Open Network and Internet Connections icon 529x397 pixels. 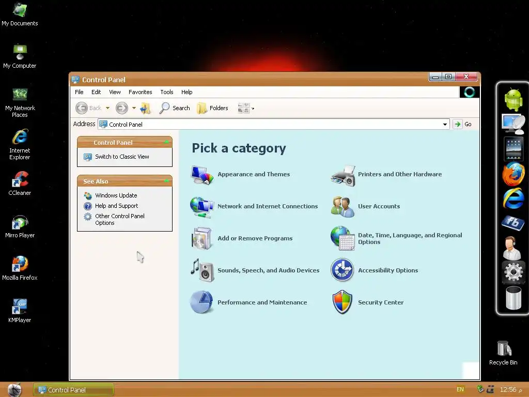tap(202, 207)
